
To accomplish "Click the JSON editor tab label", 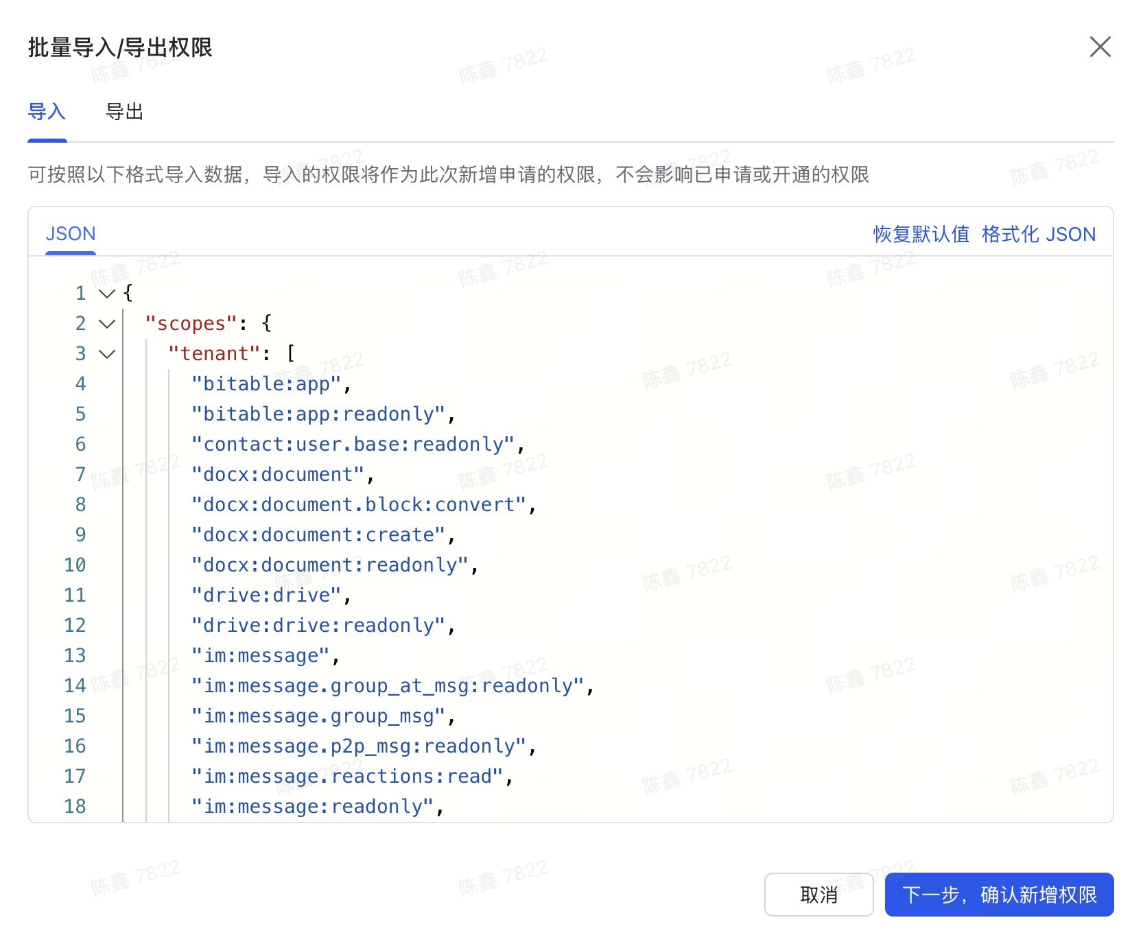I will tap(71, 234).
